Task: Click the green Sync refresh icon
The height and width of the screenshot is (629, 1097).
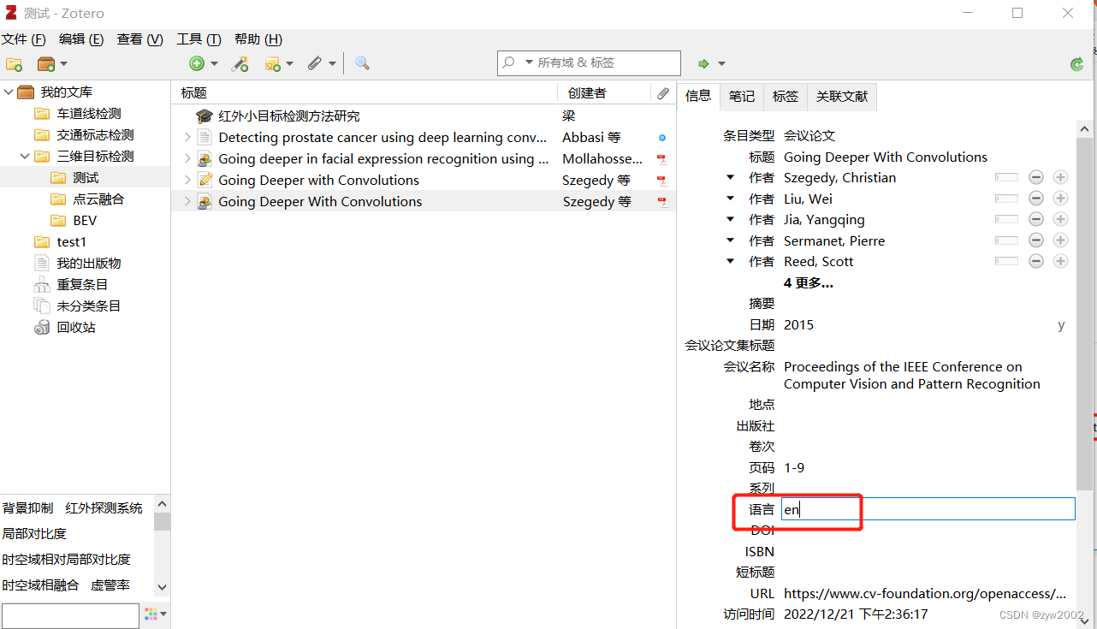Action: click(x=1077, y=63)
